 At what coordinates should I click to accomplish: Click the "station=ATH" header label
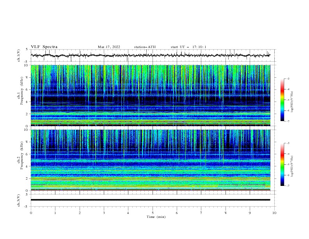[145, 47]
